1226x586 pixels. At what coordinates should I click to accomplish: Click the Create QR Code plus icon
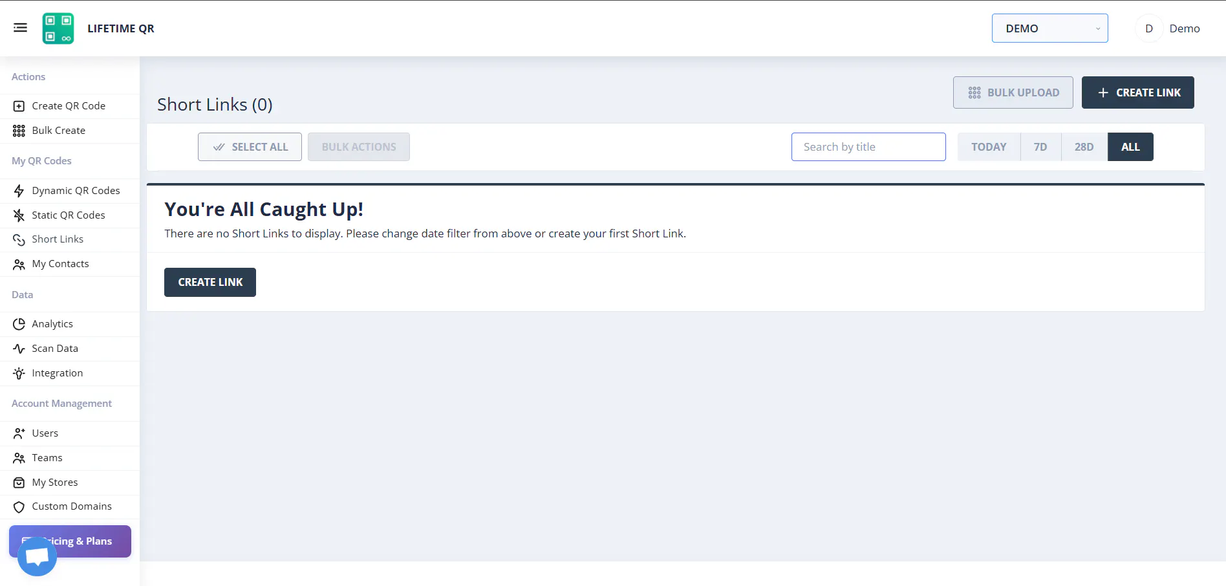[x=19, y=106]
